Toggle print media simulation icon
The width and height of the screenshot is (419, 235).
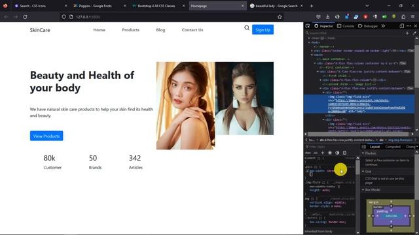click(x=344, y=153)
